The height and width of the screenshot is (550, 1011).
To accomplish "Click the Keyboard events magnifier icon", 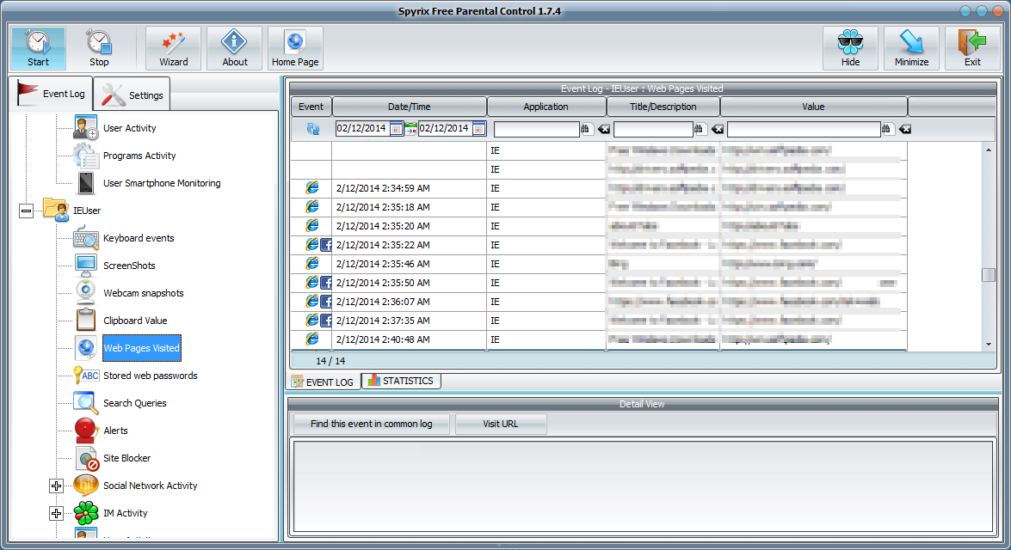I will coord(86,238).
